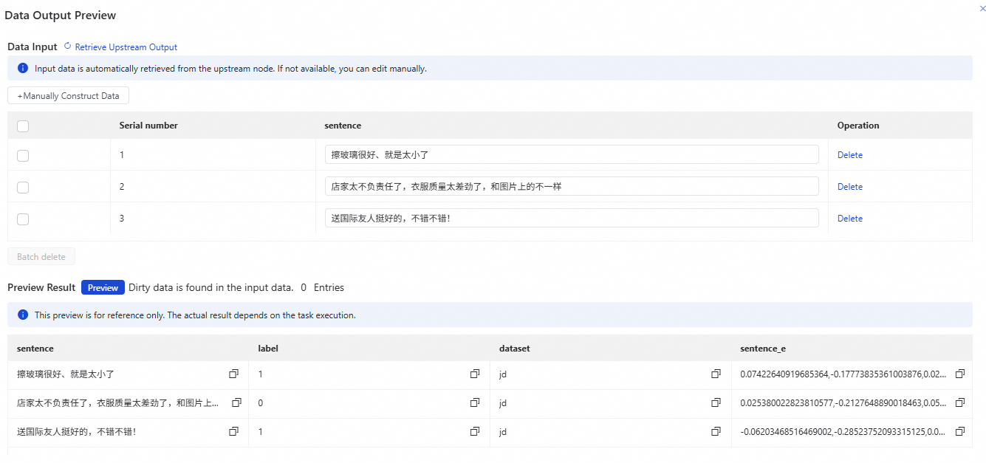Delete the row with serial number 2

pyautogui.click(x=849, y=187)
